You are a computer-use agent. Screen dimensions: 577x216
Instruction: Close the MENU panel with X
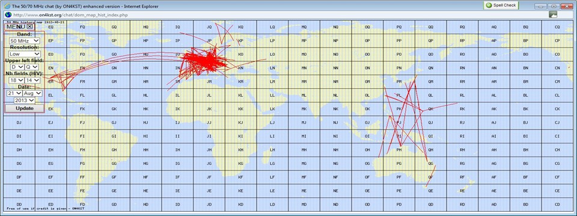coord(30,26)
